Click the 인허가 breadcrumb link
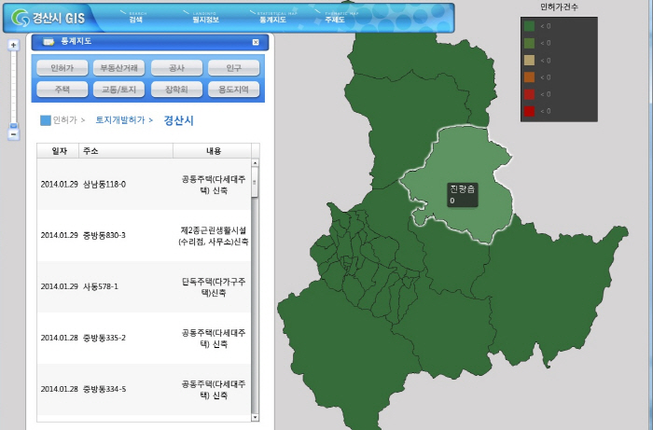Viewport: 653px width, 430px height. pos(65,120)
